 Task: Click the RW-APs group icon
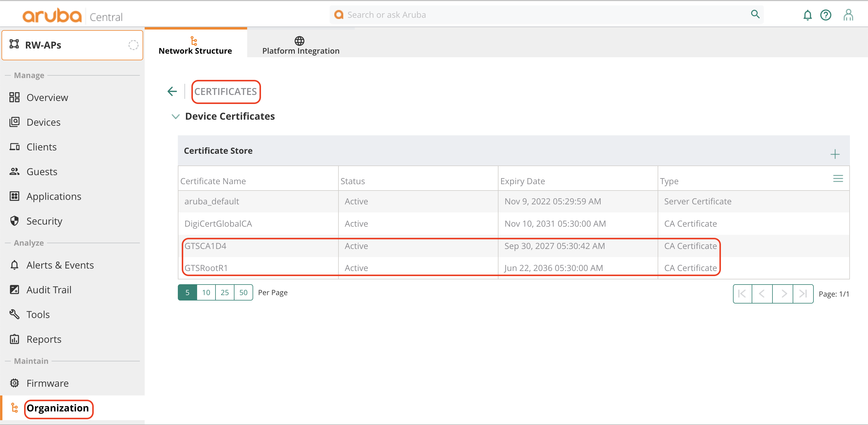click(14, 44)
